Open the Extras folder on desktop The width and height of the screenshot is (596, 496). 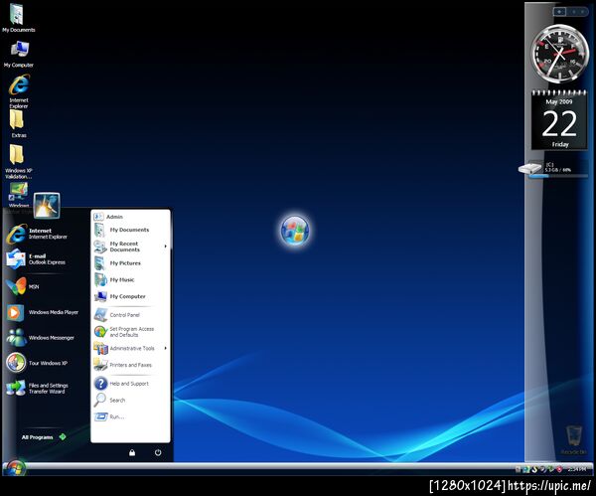click(18, 123)
